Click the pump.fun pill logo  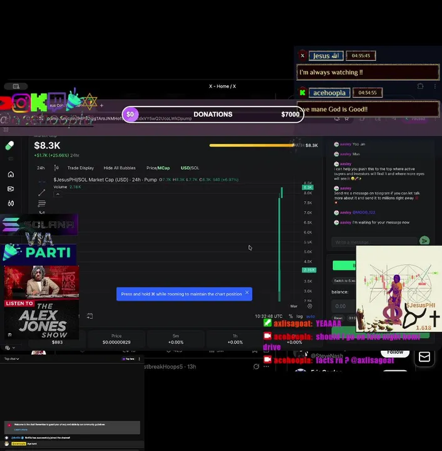point(9,145)
